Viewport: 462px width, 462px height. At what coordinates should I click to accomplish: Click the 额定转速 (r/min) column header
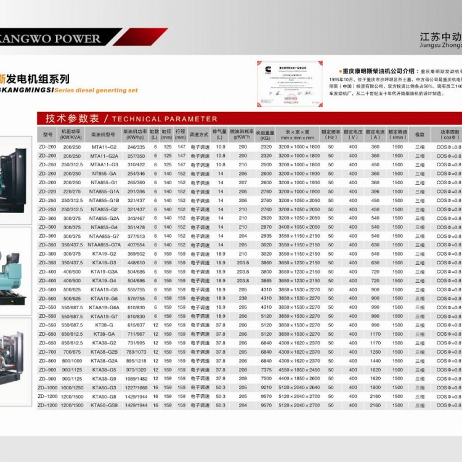(398, 134)
